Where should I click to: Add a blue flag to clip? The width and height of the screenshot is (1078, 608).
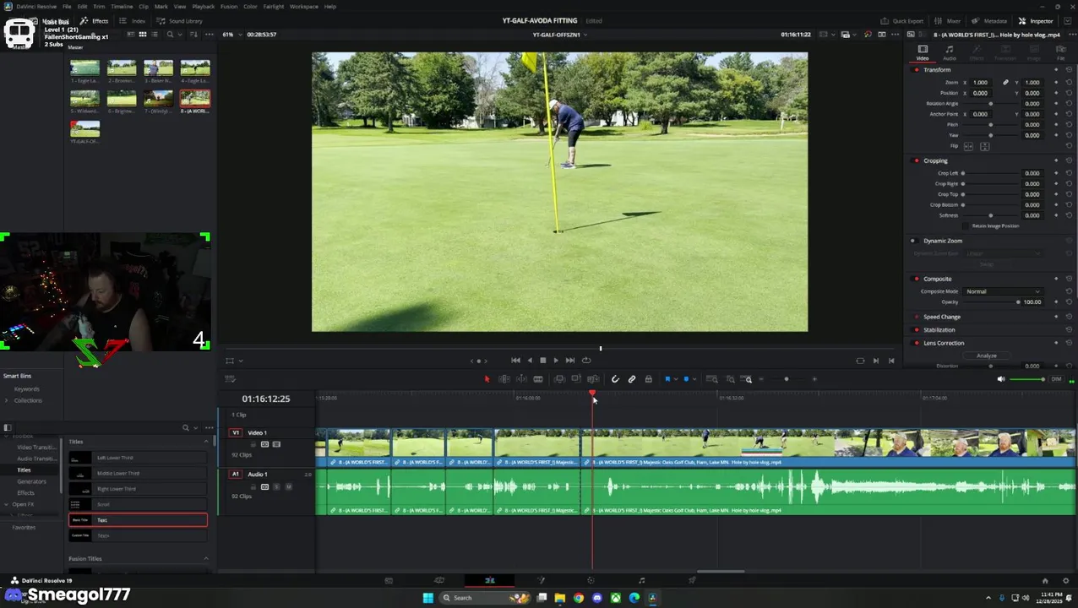tap(667, 379)
